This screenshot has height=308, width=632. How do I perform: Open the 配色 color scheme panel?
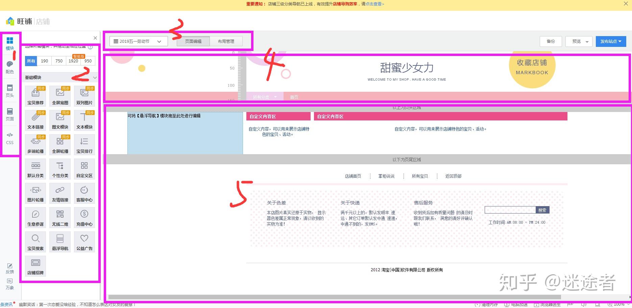[x=10, y=66]
